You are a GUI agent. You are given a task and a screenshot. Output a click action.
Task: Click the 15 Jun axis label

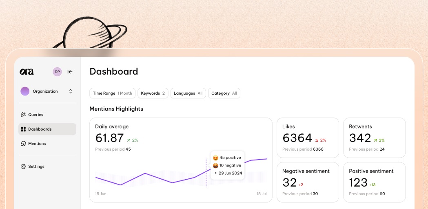(101, 194)
